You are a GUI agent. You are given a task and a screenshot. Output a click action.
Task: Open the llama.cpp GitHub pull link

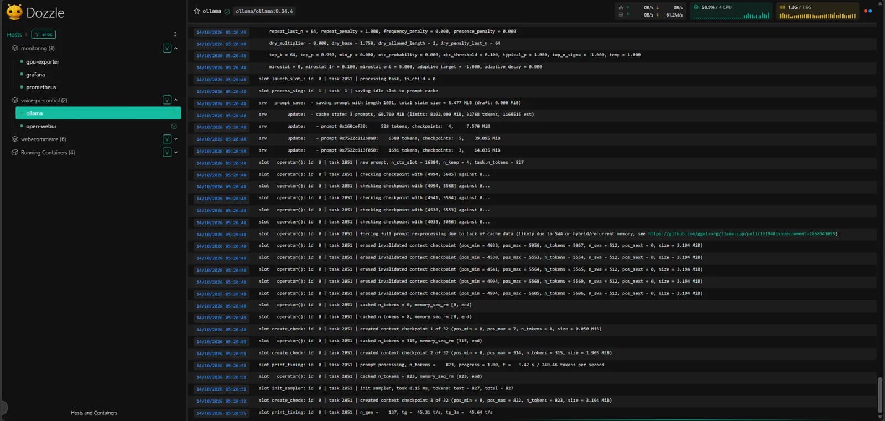(742, 234)
